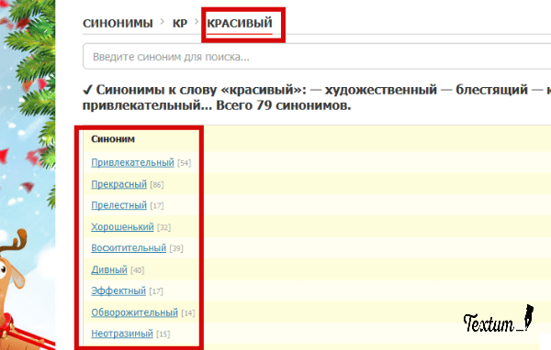Viewport: 551px width, 350px height.
Task: Open the СИНОНИМЫ breadcrumb link
Action: 118,23
